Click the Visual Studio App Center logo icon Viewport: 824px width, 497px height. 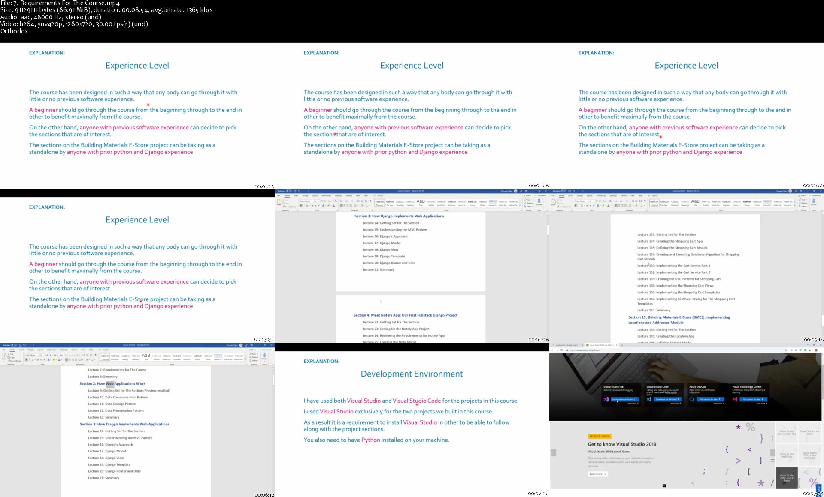click(735, 399)
